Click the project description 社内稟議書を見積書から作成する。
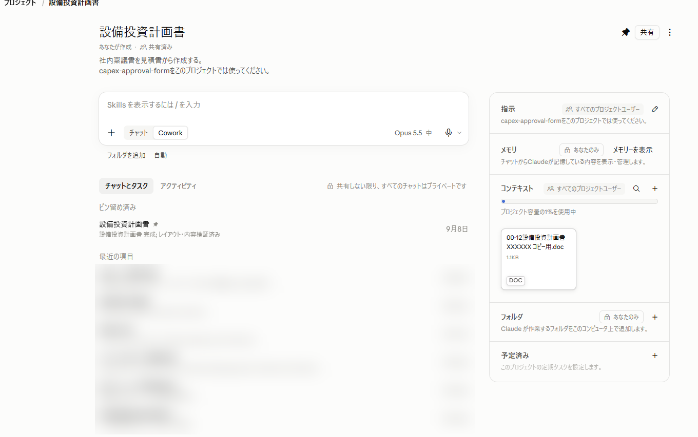The image size is (698, 437). [x=151, y=60]
